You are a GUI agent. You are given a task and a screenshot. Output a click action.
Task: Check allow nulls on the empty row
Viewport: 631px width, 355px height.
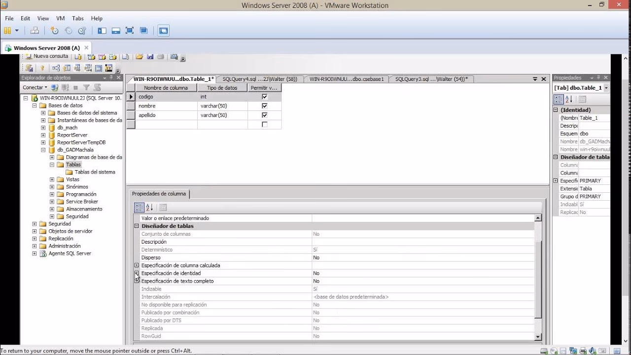pos(265,124)
